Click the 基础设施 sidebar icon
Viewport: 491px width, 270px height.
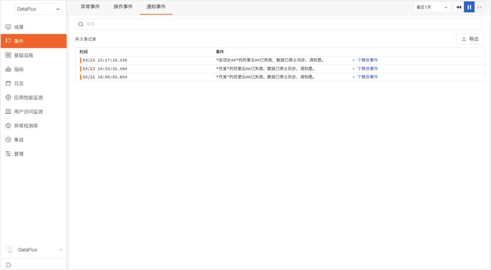click(x=8, y=55)
